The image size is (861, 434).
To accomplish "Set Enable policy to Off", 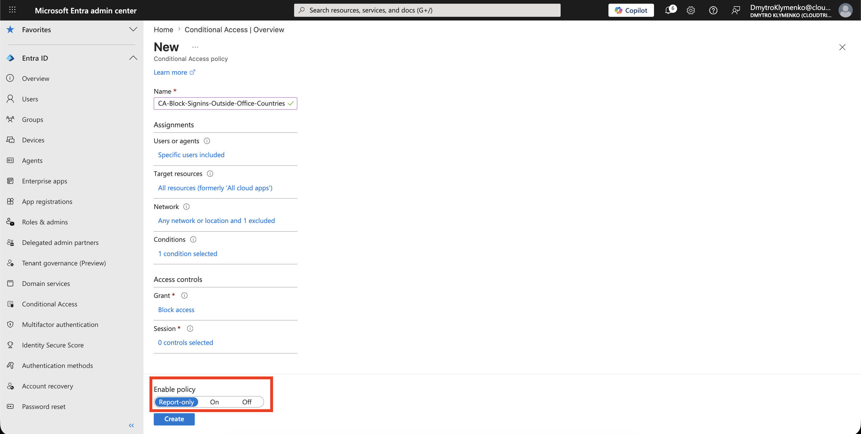I will (247, 402).
